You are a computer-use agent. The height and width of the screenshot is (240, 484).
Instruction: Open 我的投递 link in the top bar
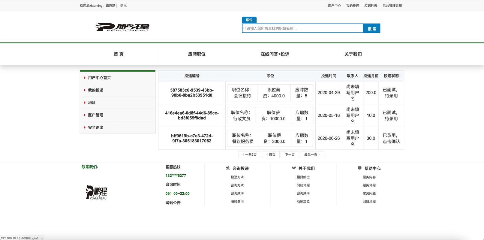[353, 6]
